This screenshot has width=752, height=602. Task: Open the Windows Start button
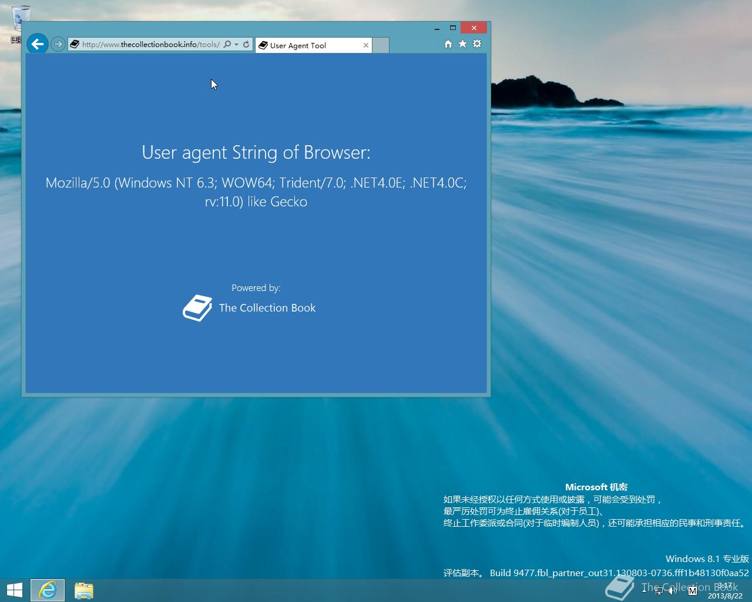(14, 590)
